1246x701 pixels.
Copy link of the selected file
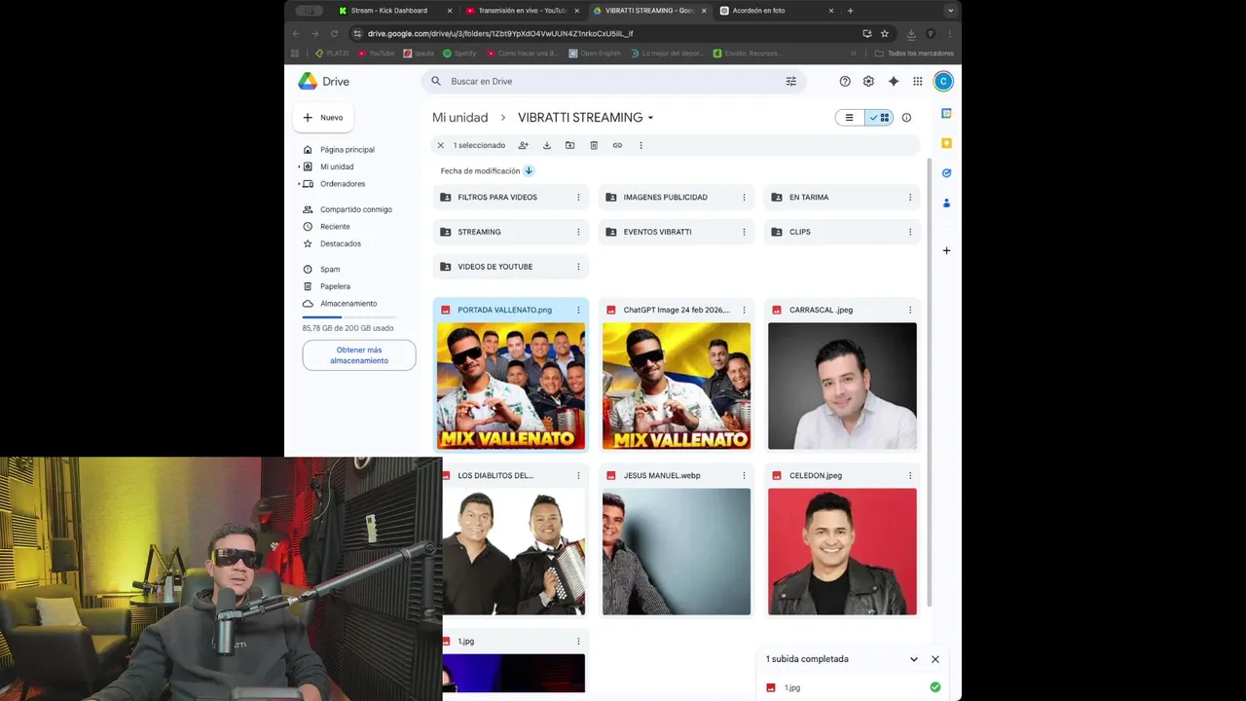617,145
